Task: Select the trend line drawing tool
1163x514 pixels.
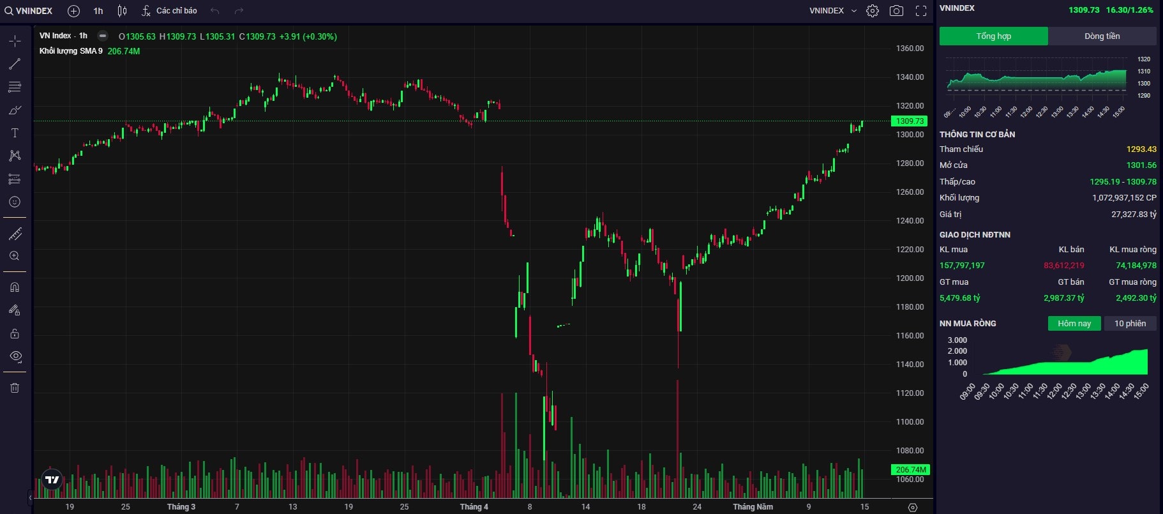Action: tap(15, 64)
